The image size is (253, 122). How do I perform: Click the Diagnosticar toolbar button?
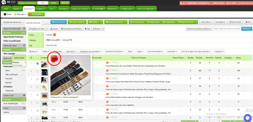[x=153, y=22]
